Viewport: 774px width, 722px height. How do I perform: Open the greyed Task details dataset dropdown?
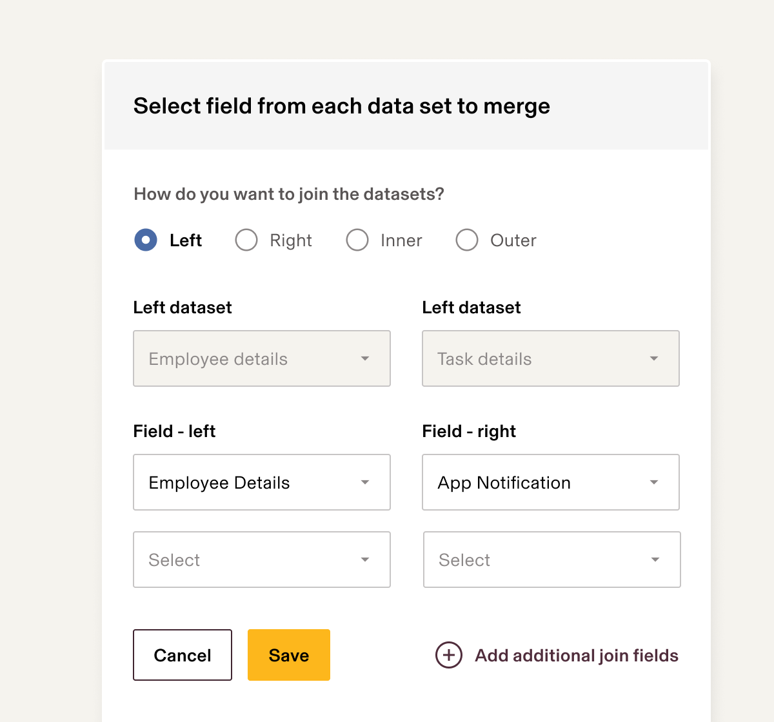[x=541, y=358]
